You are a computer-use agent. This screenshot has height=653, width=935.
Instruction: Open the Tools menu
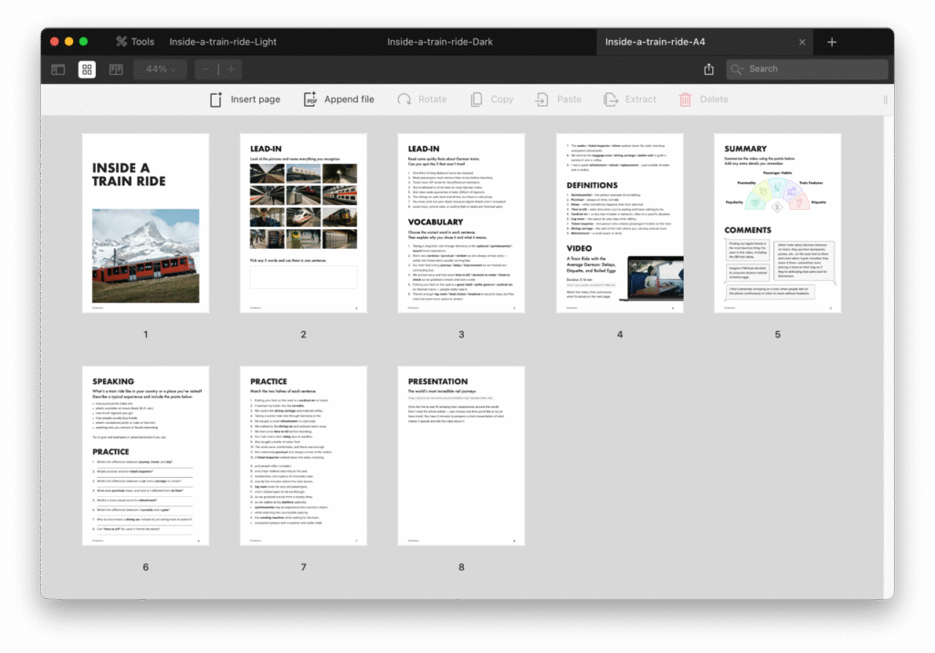click(134, 42)
